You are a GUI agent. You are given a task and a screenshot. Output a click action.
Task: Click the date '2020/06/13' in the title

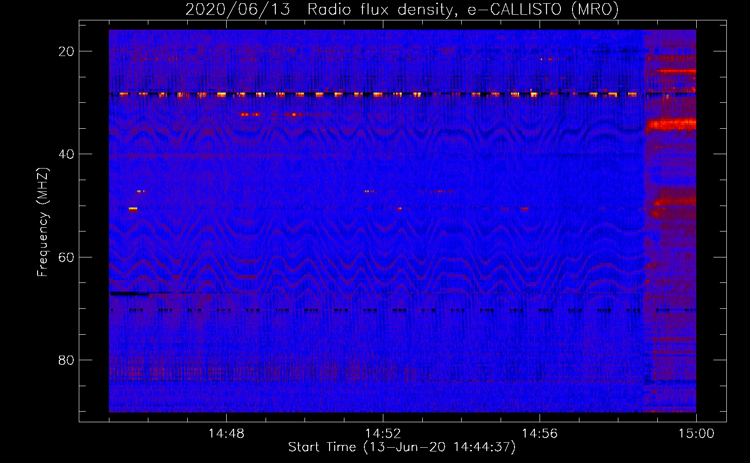coord(237,9)
